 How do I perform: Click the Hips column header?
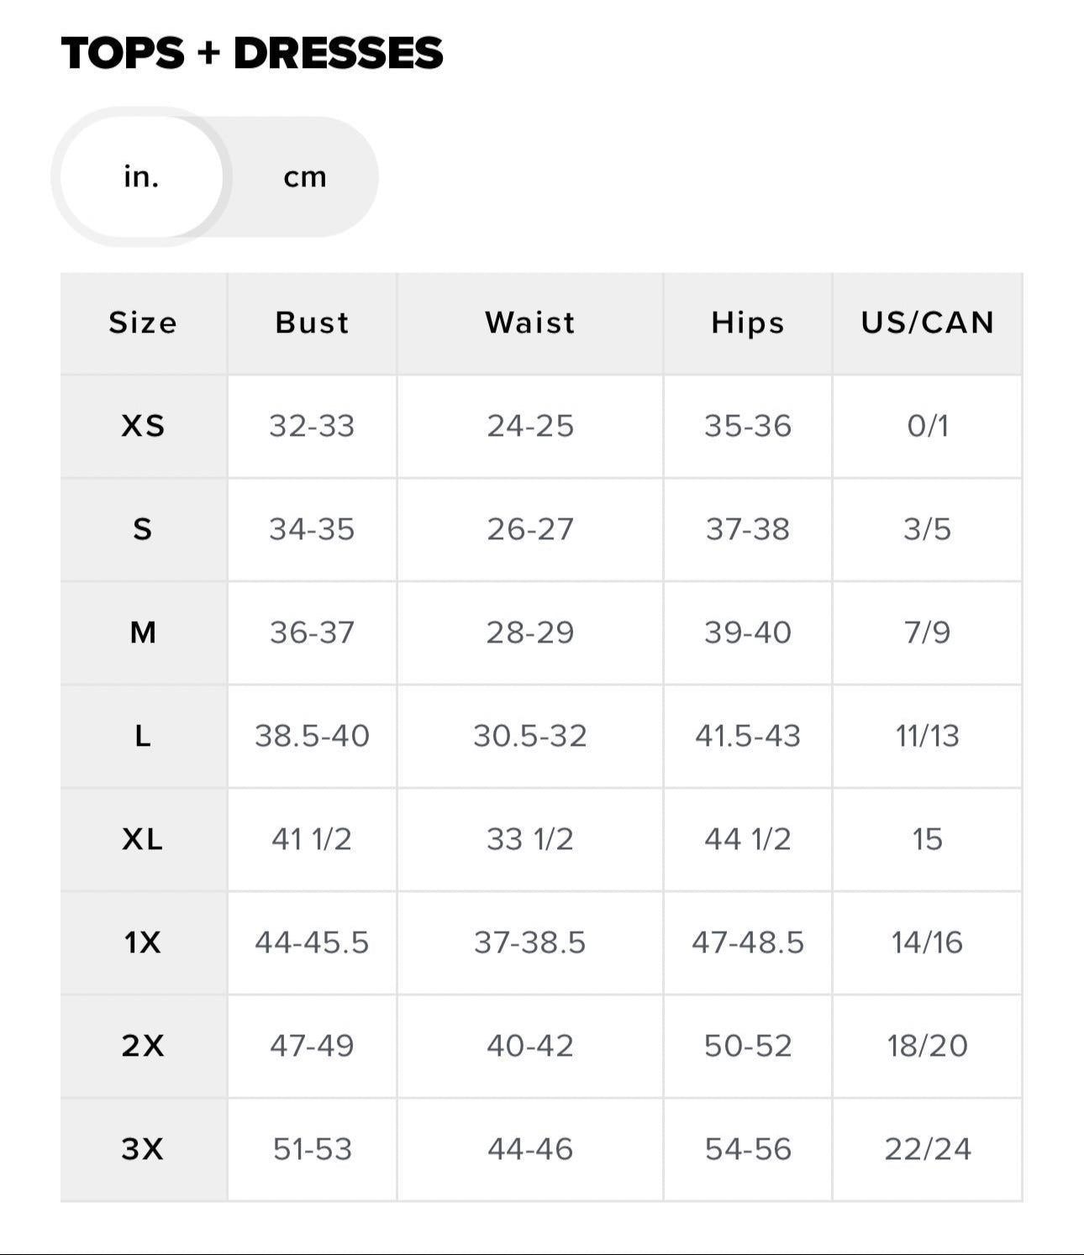coord(747,323)
